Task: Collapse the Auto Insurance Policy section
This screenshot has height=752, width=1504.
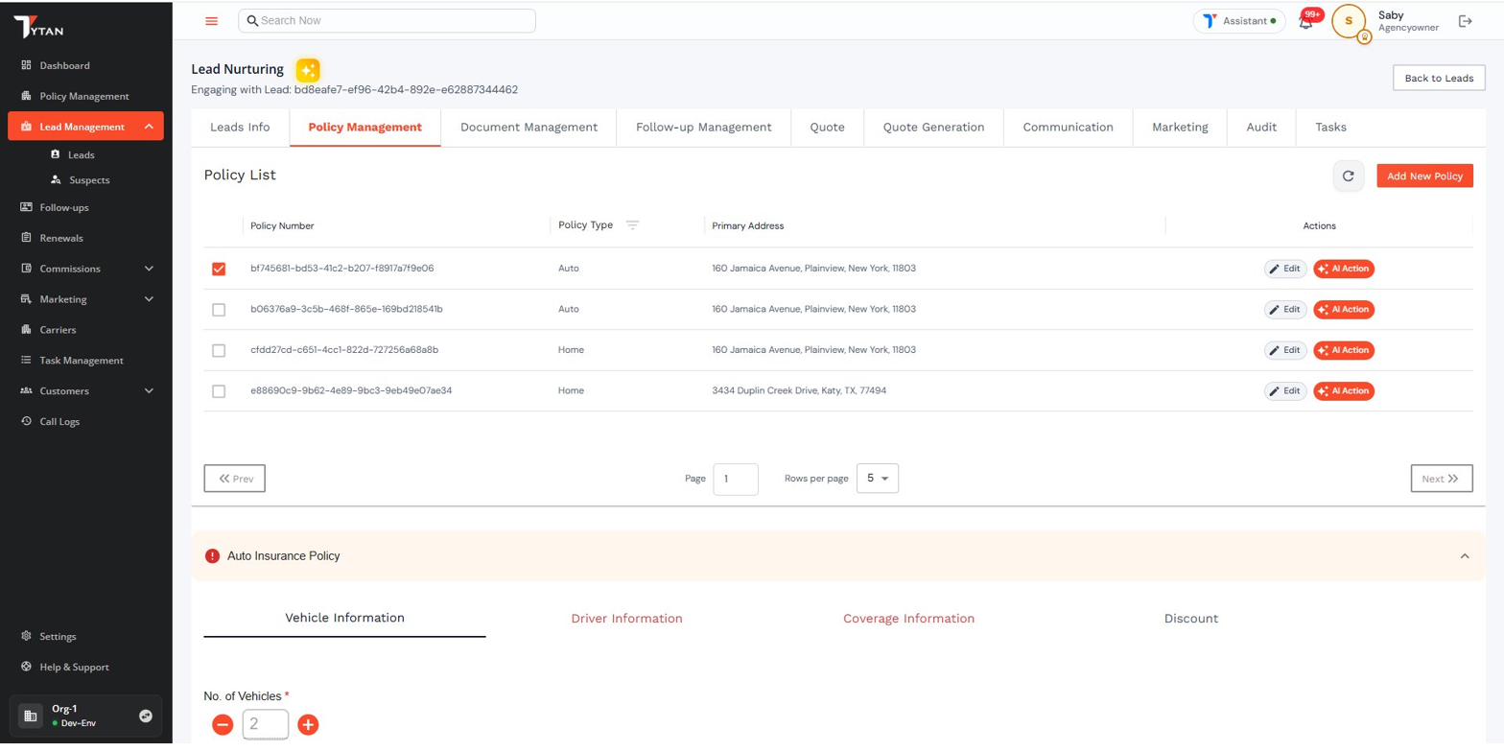Action: point(1464,556)
